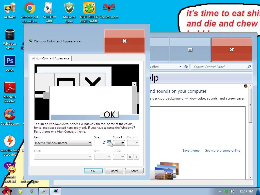Select the Yahoo messenger 'doesn't work lol' icon

tap(10, 172)
